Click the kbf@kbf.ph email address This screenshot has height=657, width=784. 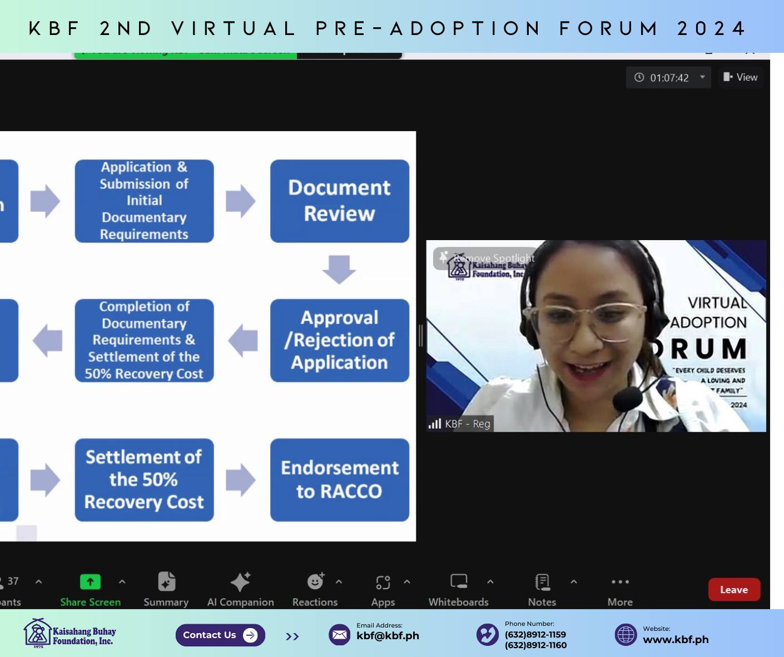(x=388, y=636)
